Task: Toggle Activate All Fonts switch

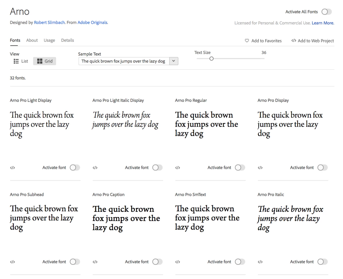Action: tap(326, 12)
